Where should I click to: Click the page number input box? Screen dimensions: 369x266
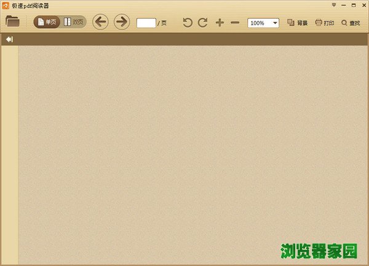pos(146,23)
